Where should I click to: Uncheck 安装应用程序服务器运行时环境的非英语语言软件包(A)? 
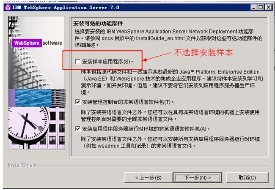(x=78, y=129)
